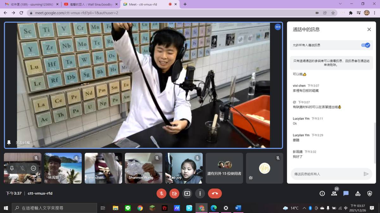
Task: Unpin the presenter from the main screen
Action: (x=9, y=143)
